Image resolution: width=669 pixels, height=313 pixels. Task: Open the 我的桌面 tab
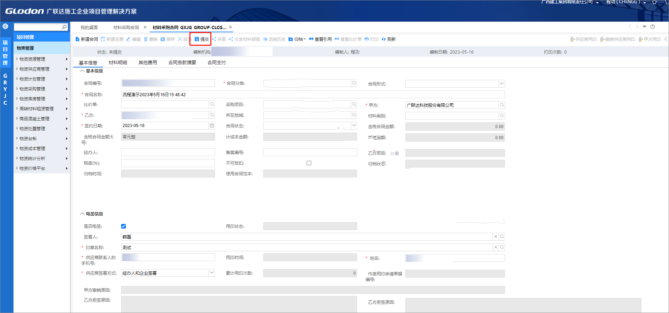pyautogui.click(x=89, y=27)
